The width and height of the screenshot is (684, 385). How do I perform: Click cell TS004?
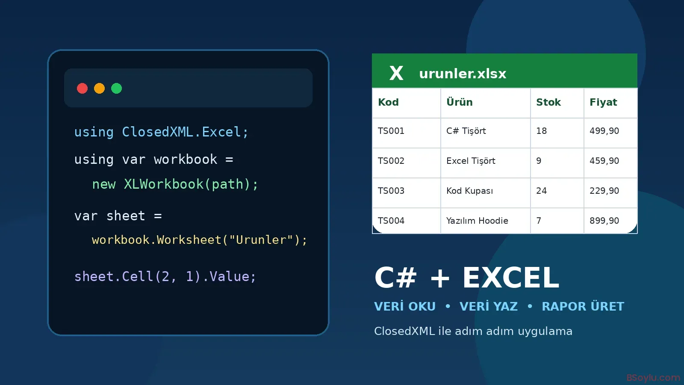tap(407, 221)
